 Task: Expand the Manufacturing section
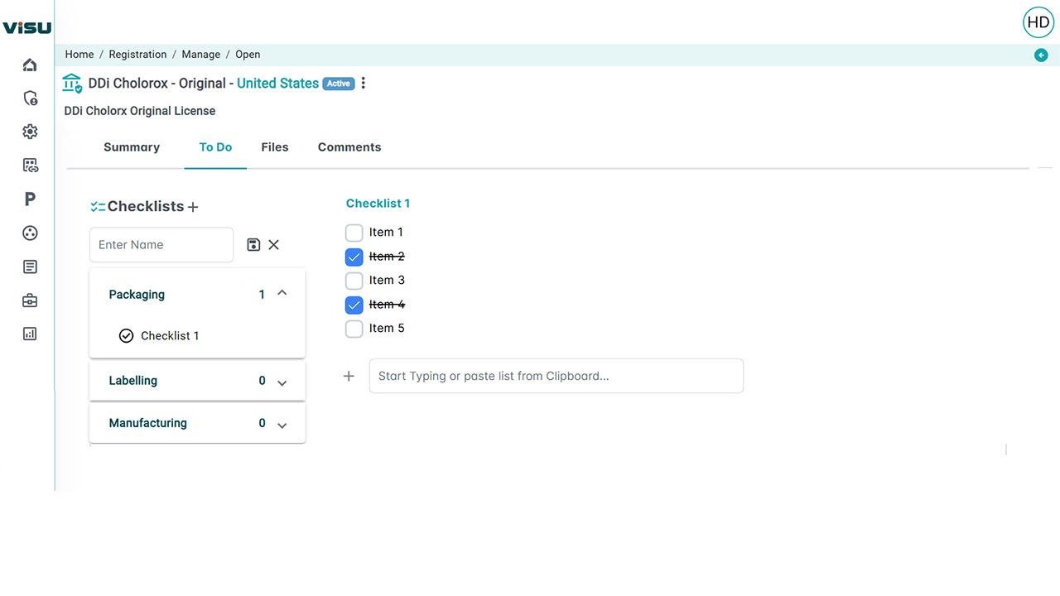[x=282, y=425]
